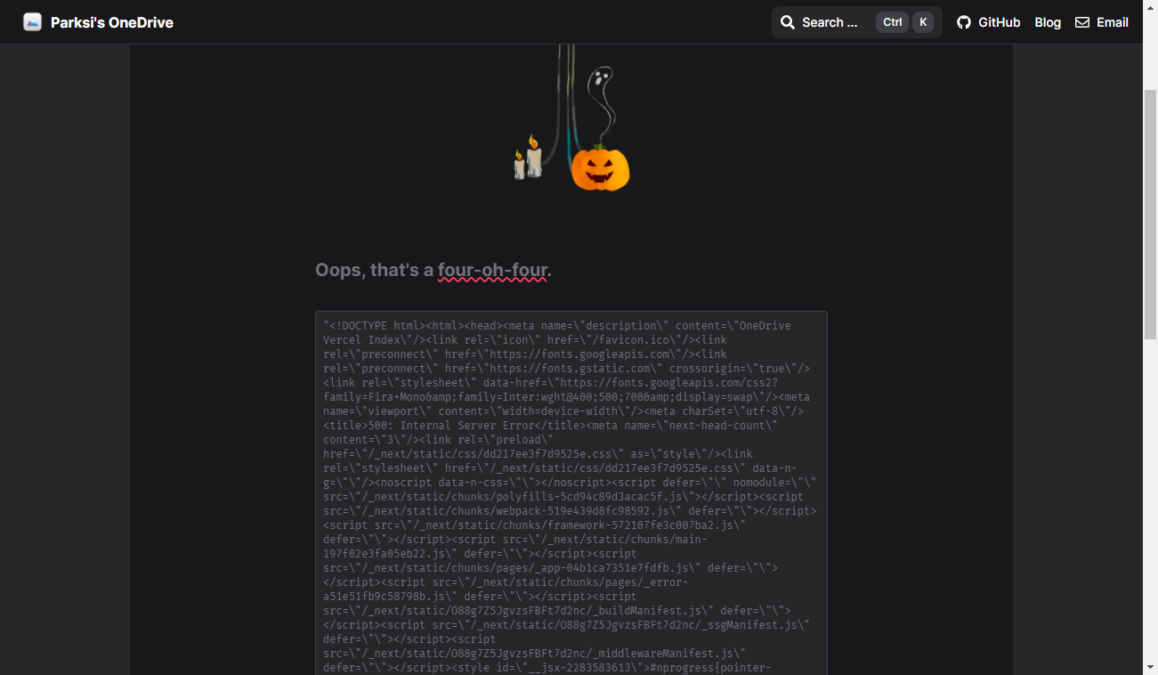Click the page vertical scrollbar thumb

pyautogui.click(x=1150, y=214)
